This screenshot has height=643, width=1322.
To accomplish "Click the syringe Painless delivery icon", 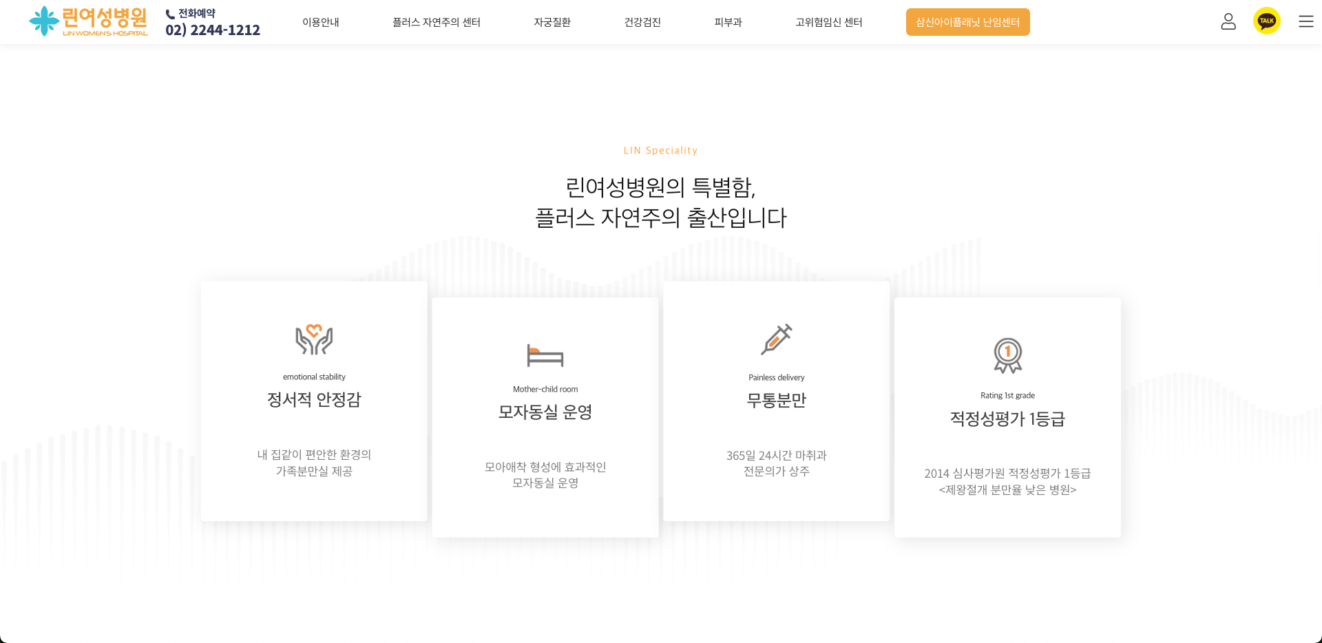I will tap(777, 339).
